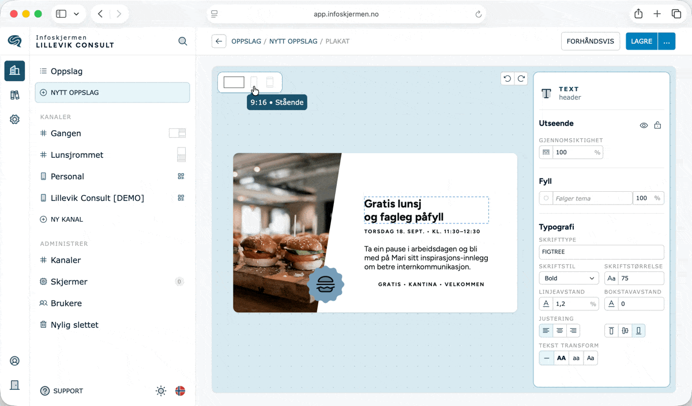692x406 pixels.
Task: Toggle light mode sun icon
Action: click(x=161, y=391)
